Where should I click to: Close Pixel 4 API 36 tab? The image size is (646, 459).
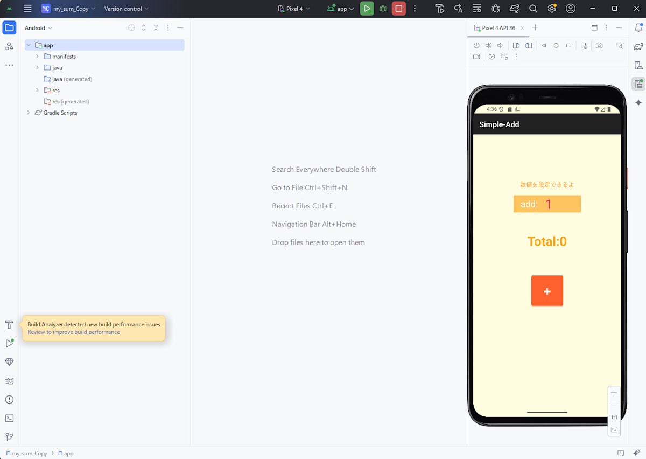pos(522,28)
